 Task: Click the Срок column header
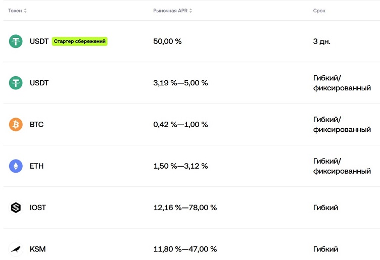pos(319,11)
